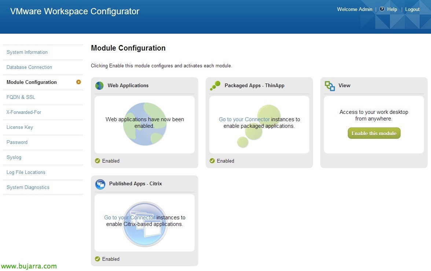Click the Welcome Admin text
This screenshot has width=431, height=271.
pos(355,9)
